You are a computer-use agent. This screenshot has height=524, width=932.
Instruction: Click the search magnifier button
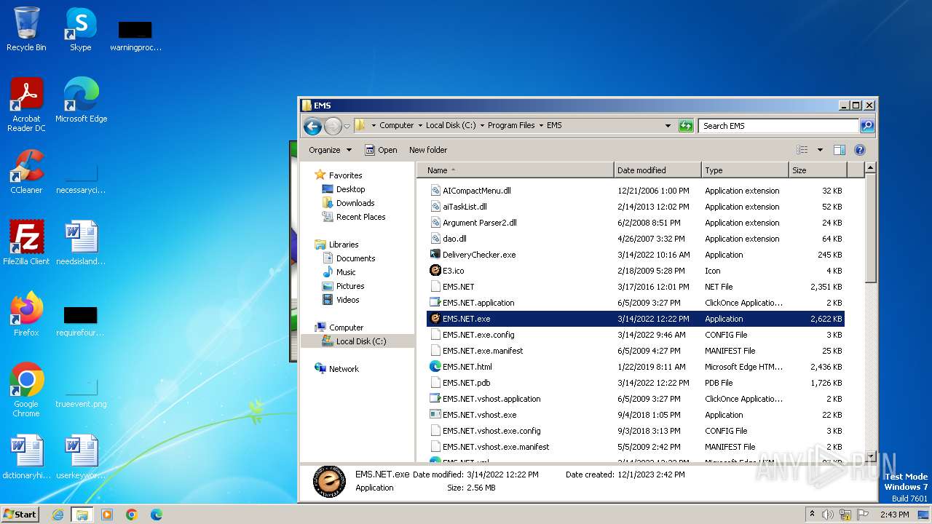[x=867, y=126]
